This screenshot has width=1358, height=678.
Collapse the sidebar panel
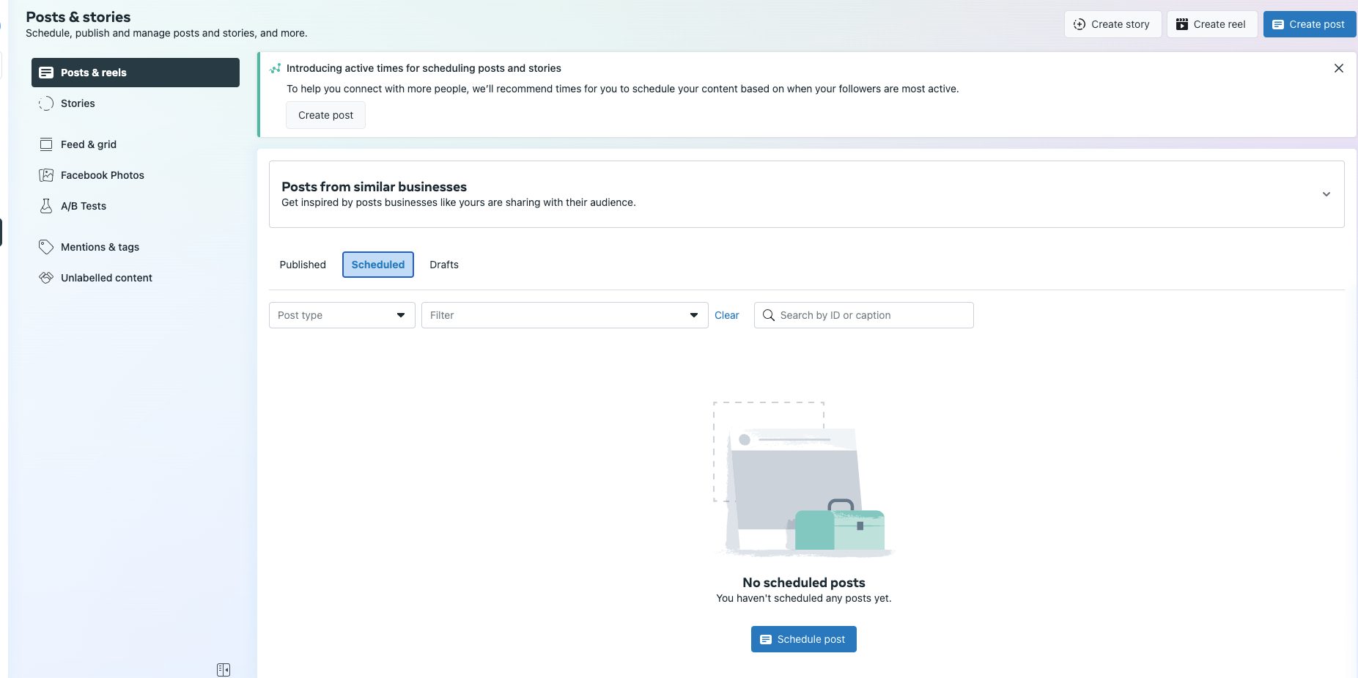[224, 669]
